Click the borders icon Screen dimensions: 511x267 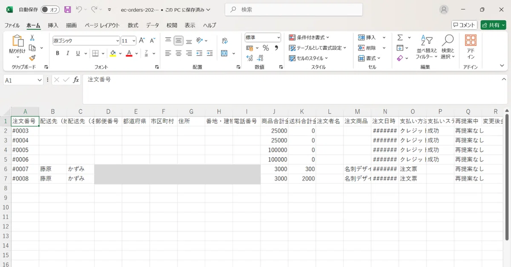click(x=95, y=53)
